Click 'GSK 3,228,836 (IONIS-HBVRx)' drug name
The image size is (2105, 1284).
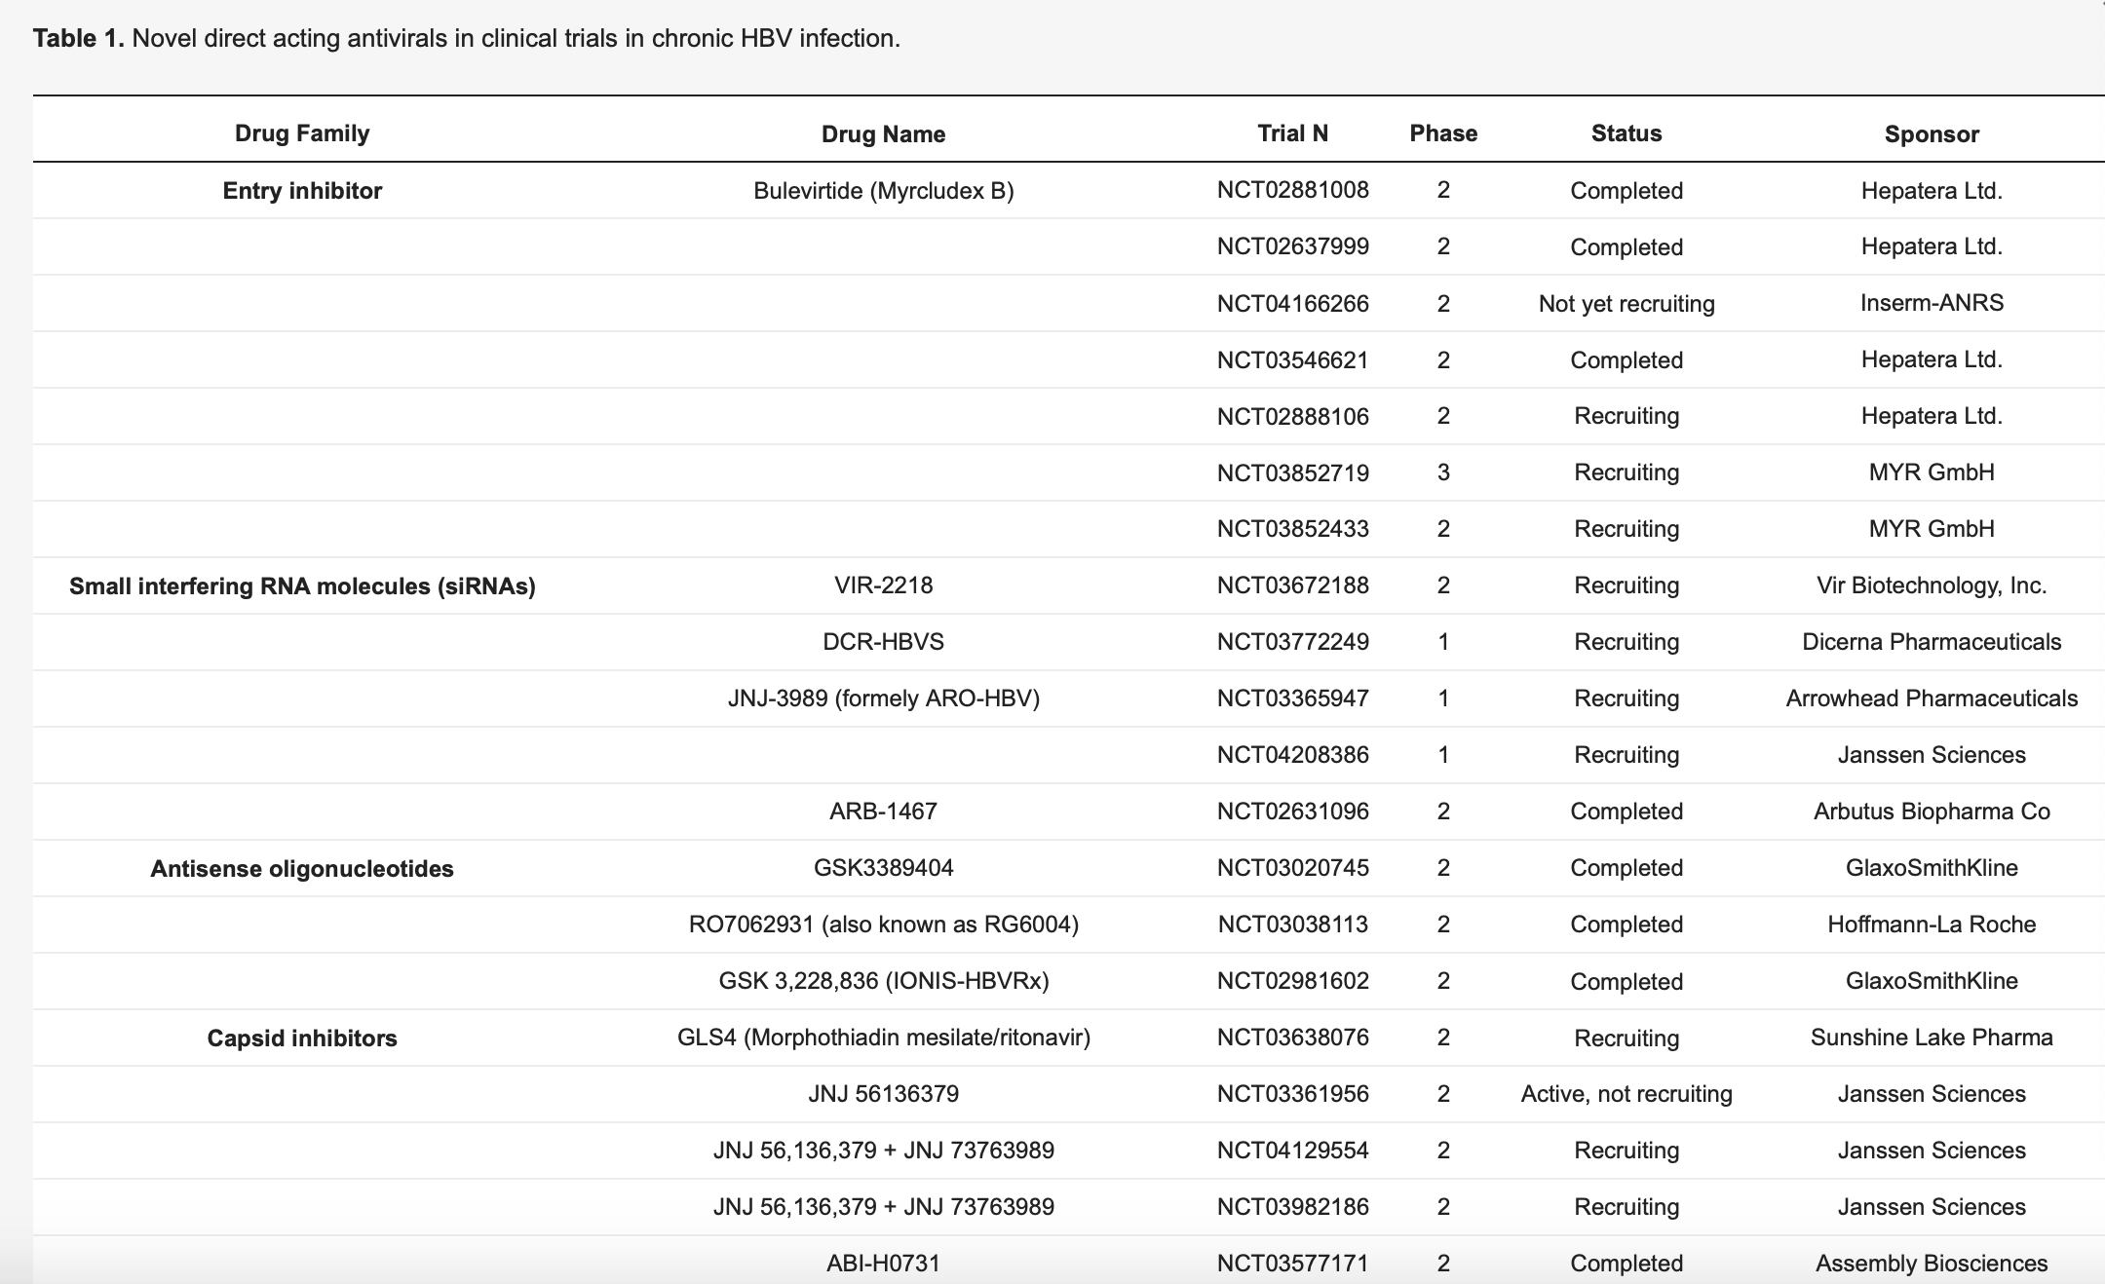click(x=883, y=981)
